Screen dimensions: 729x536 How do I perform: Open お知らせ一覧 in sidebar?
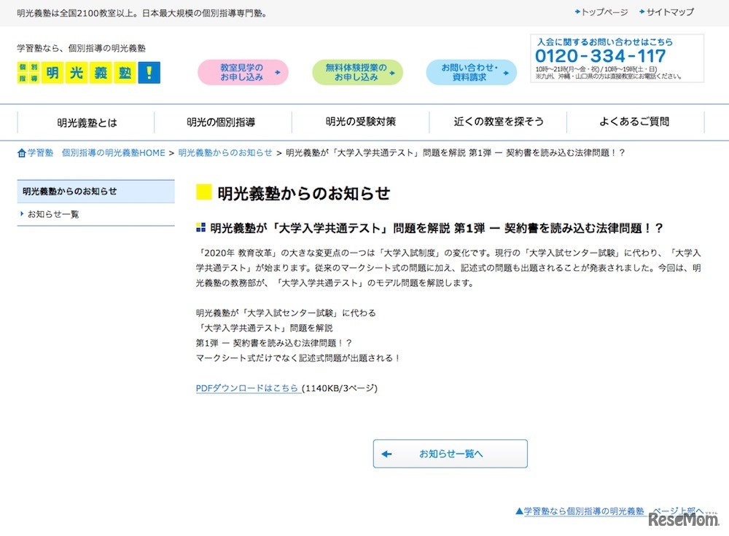(53, 214)
